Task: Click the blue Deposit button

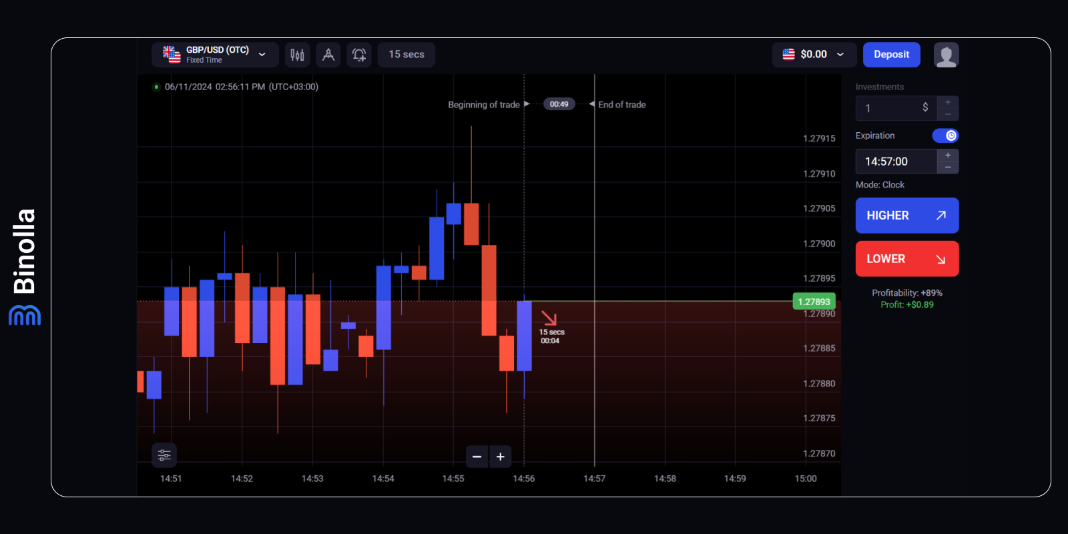Action: click(x=891, y=55)
